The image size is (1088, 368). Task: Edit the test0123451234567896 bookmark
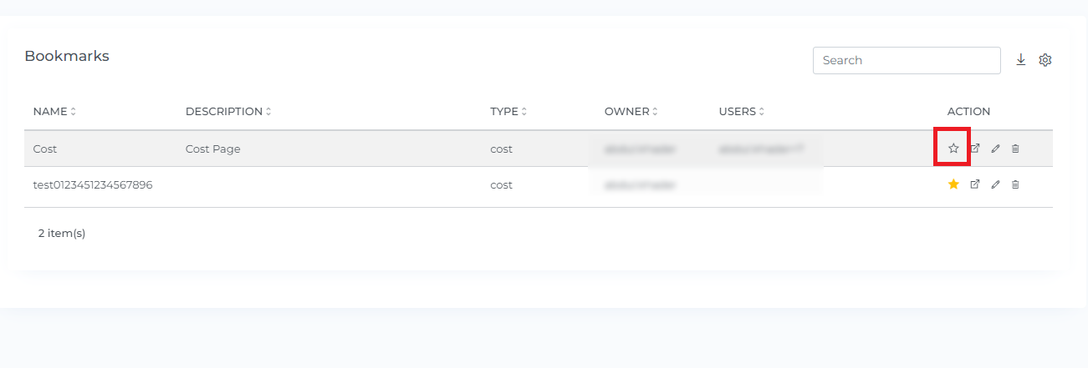pyautogui.click(x=995, y=184)
